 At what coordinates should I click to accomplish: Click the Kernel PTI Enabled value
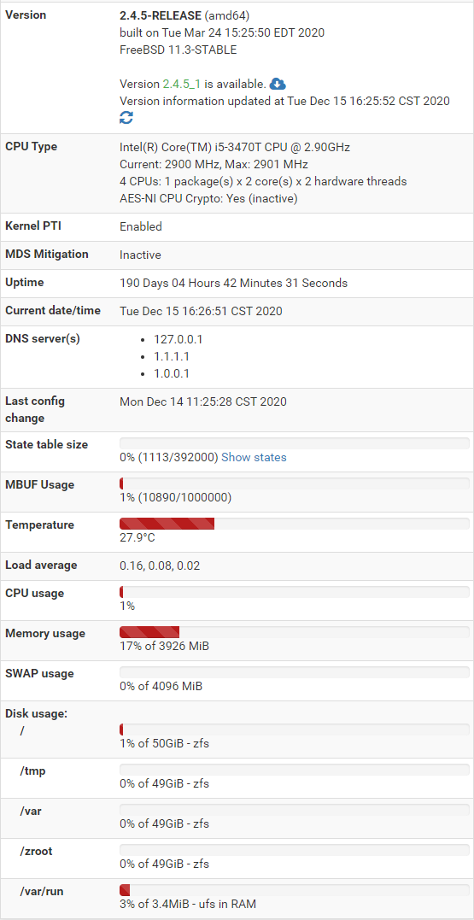click(141, 226)
